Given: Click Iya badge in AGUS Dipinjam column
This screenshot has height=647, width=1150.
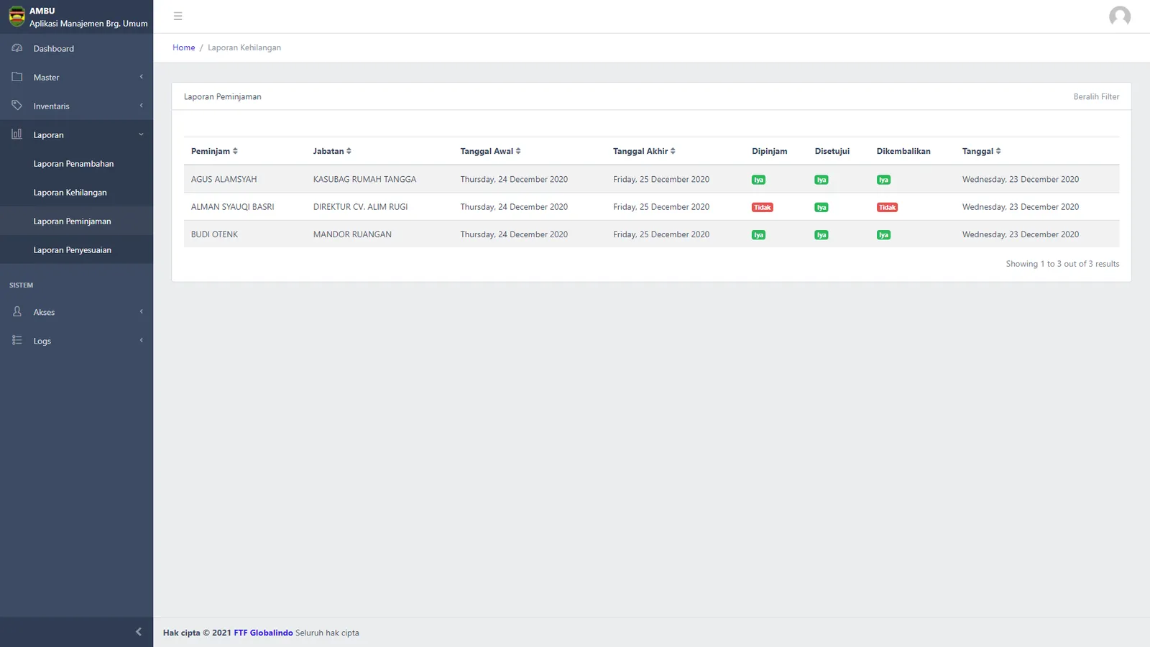Looking at the screenshot, I should pyautogui.click(x=758, y=180).
